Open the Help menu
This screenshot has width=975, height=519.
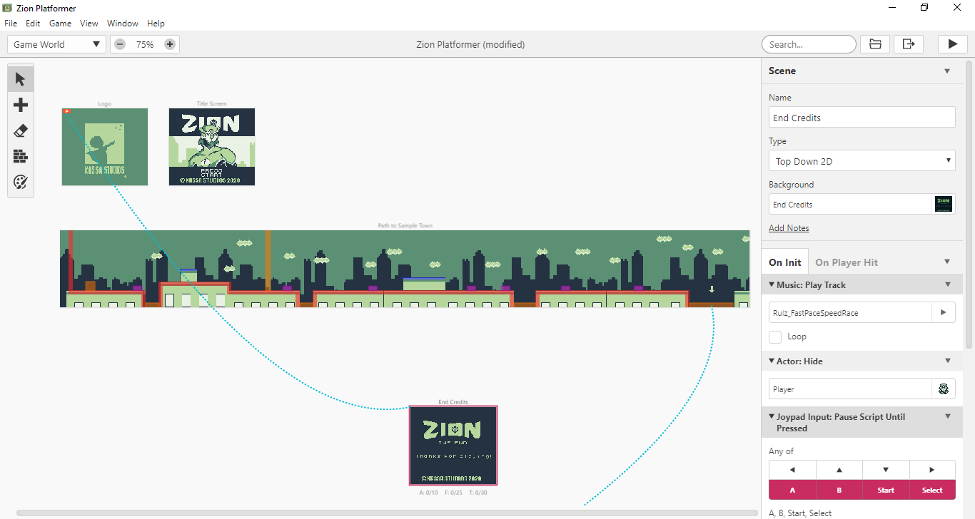click(x=156, y=24)
